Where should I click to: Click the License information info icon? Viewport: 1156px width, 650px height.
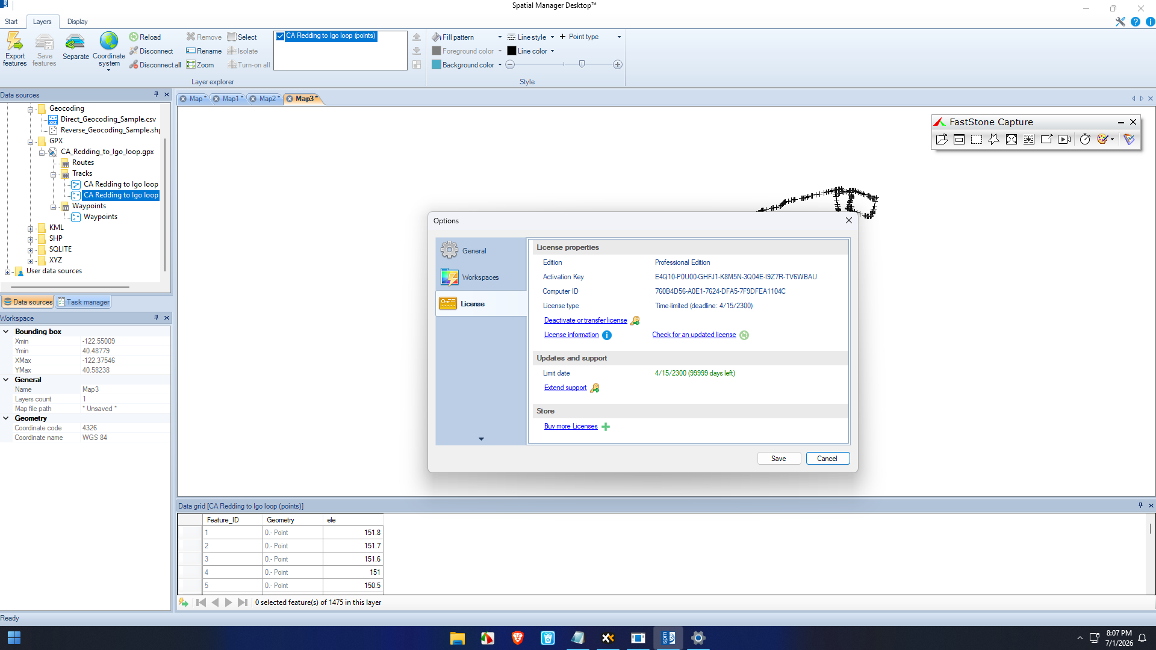[607, 335]
